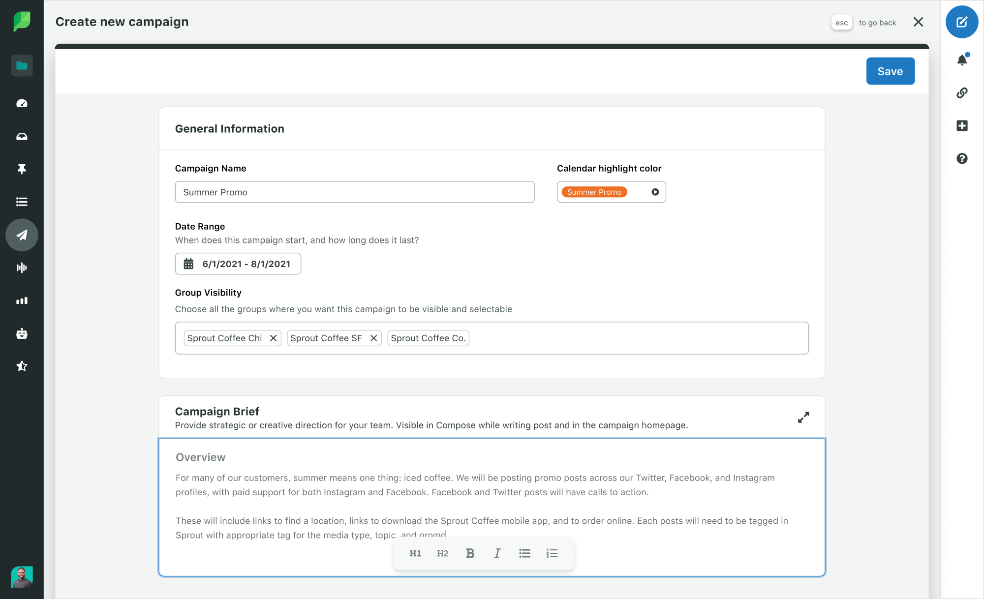Click the automation robot icon in left nav
984x599 pixels.
[x=22, y=333]
